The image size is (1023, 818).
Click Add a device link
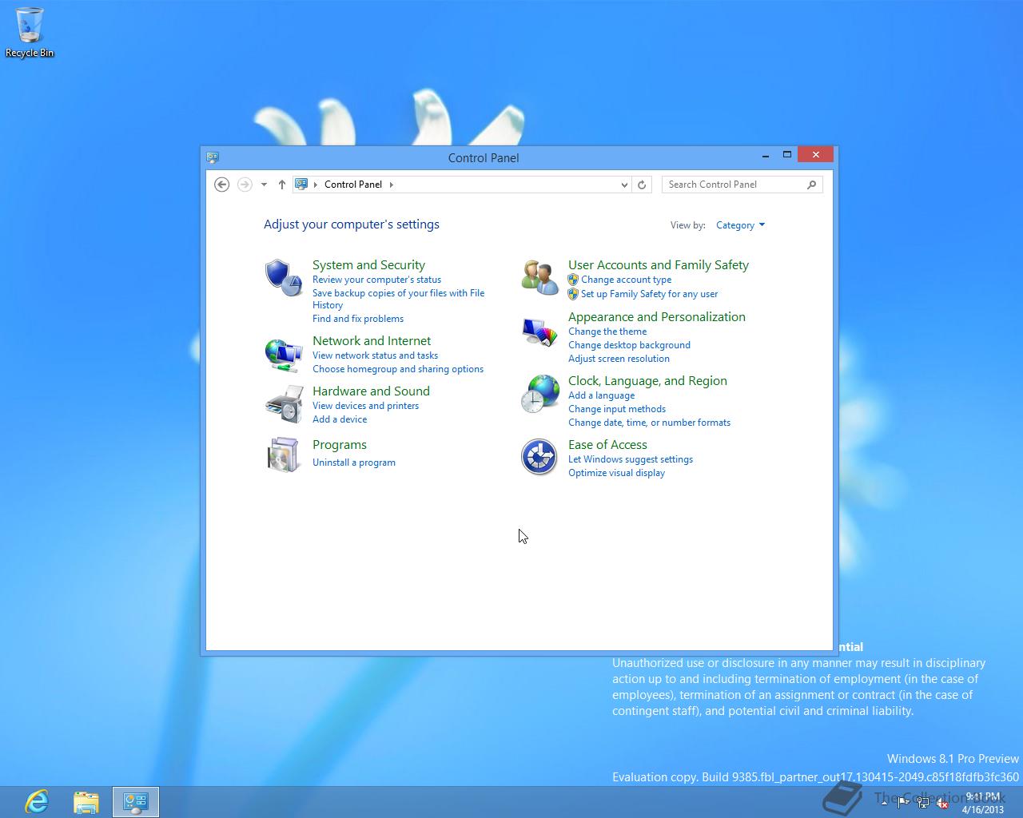coord(340,419)
